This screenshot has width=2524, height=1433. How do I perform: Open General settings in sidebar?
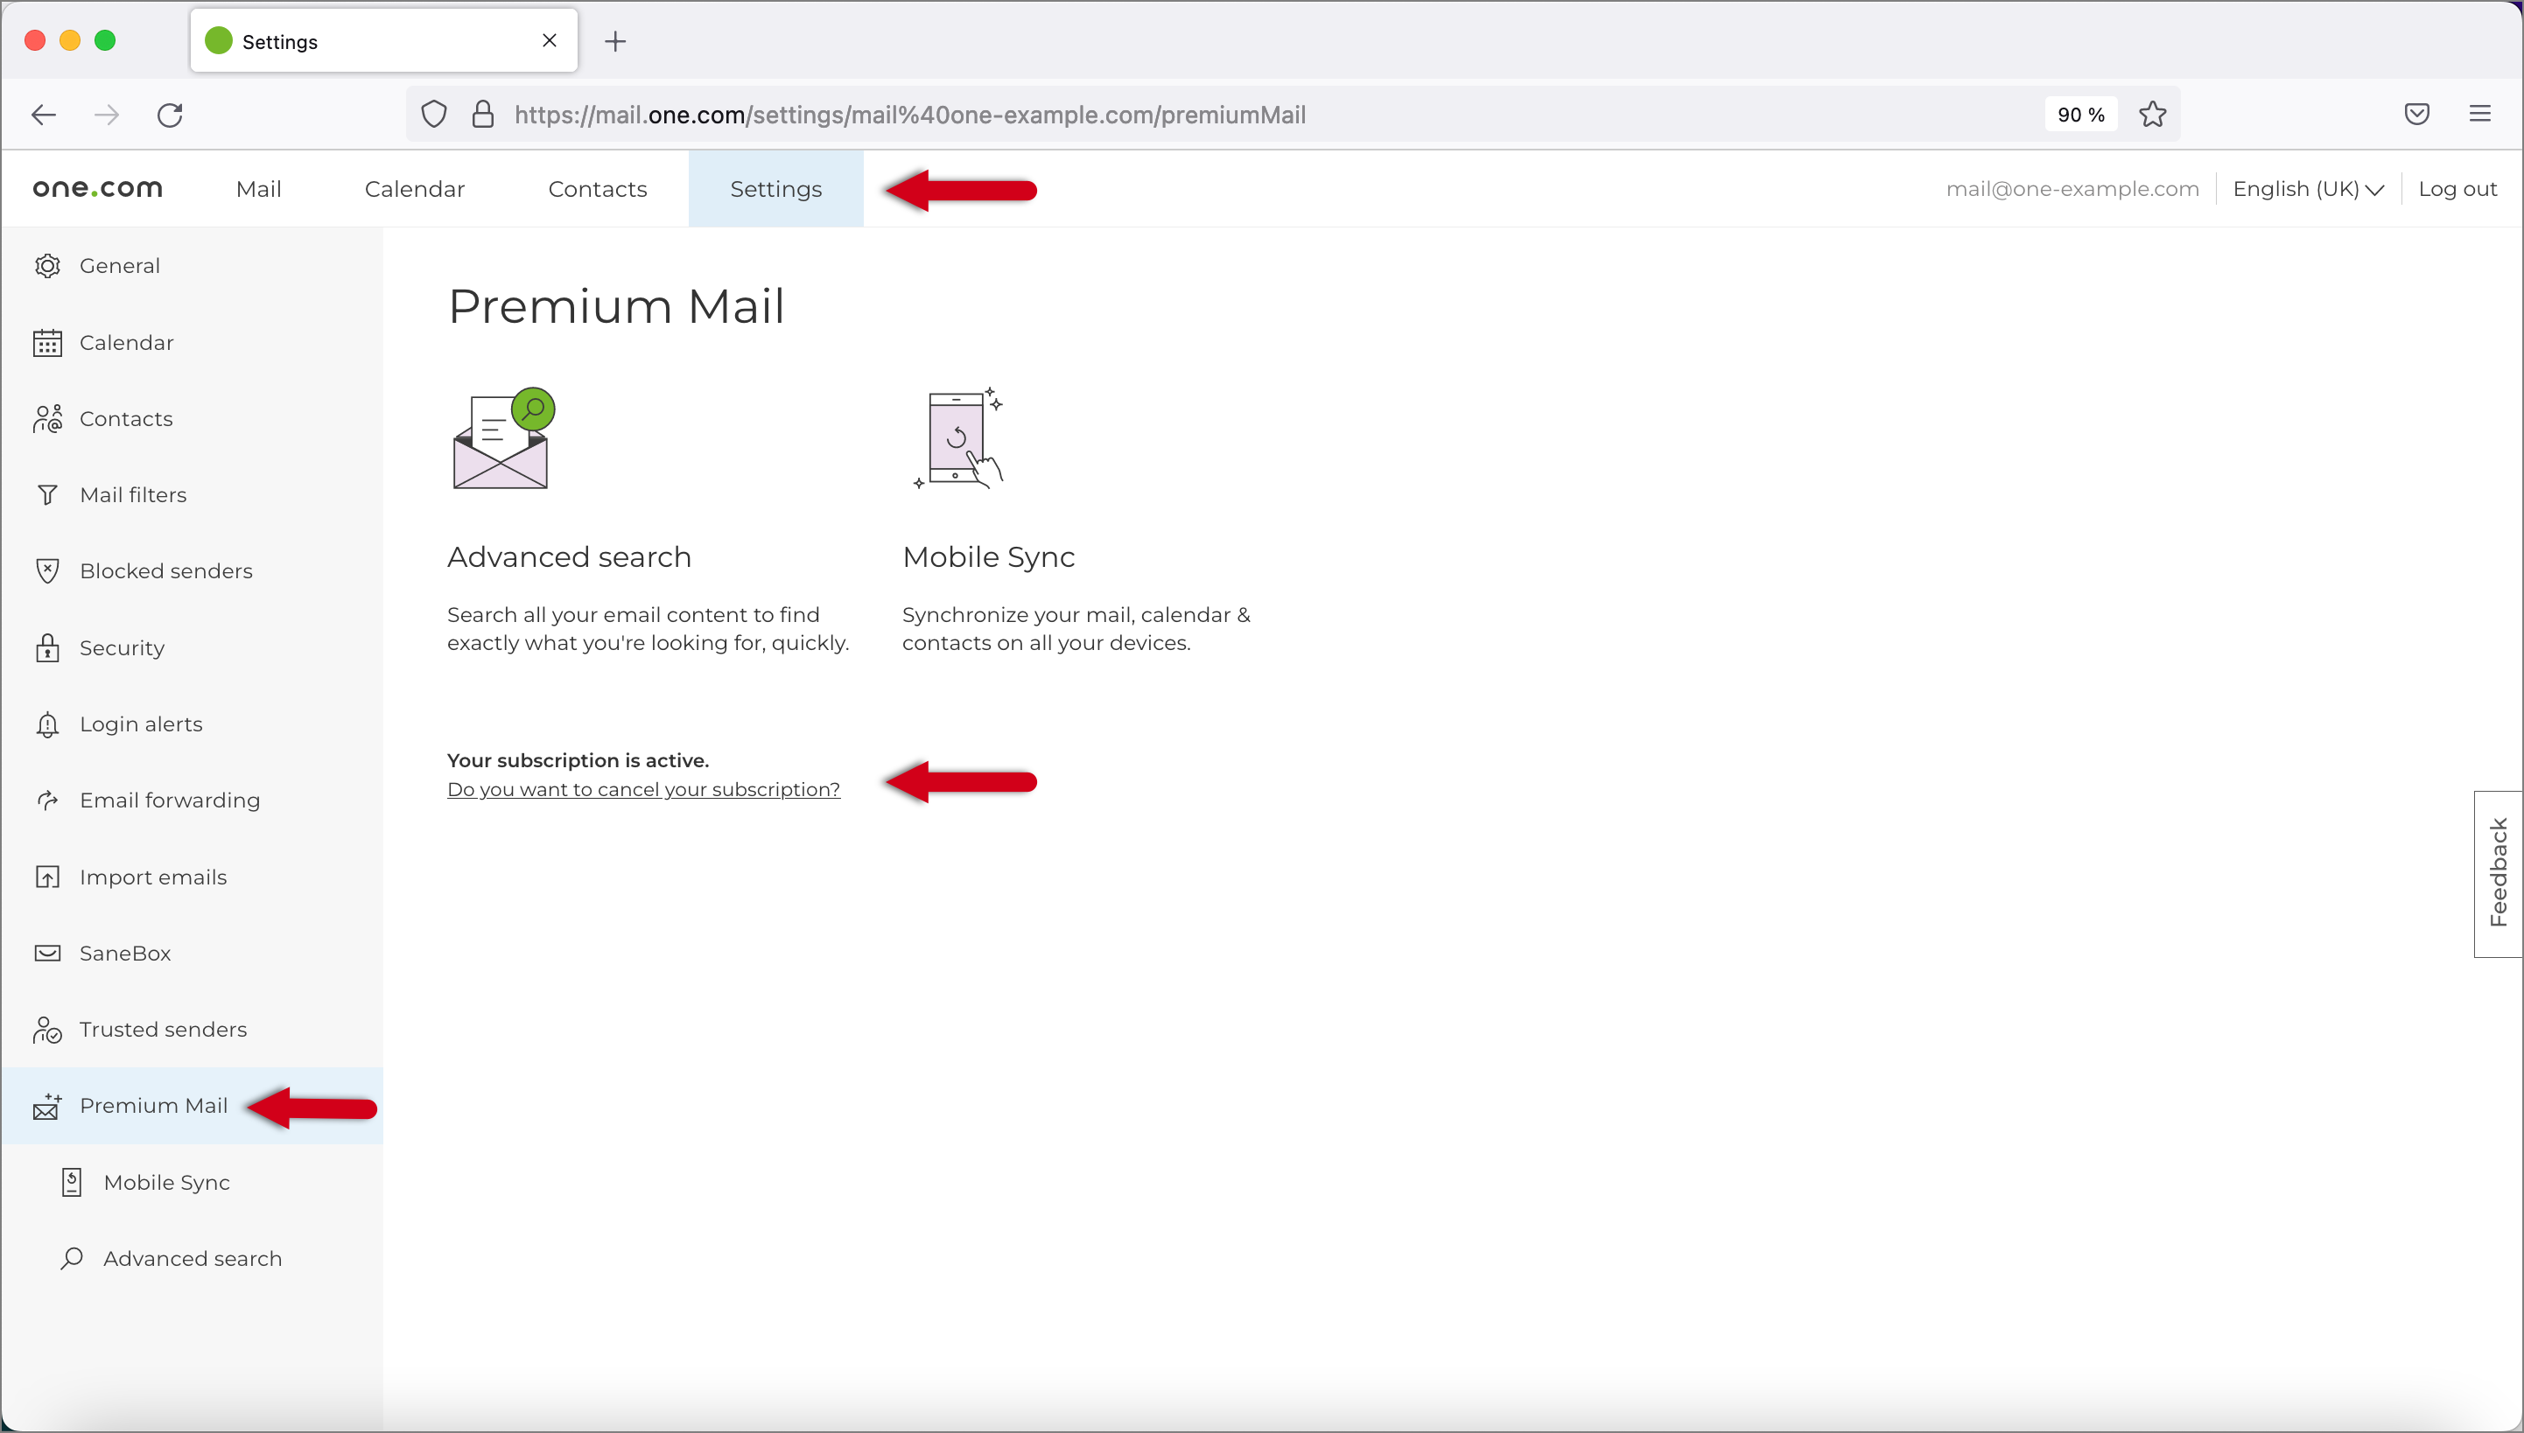click(x=192, y=266)
